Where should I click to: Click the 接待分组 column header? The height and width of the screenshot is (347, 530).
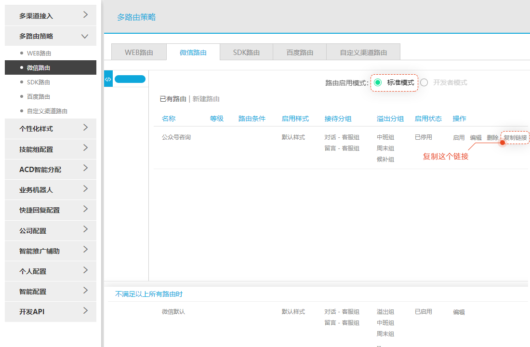[x=338, y=119]
